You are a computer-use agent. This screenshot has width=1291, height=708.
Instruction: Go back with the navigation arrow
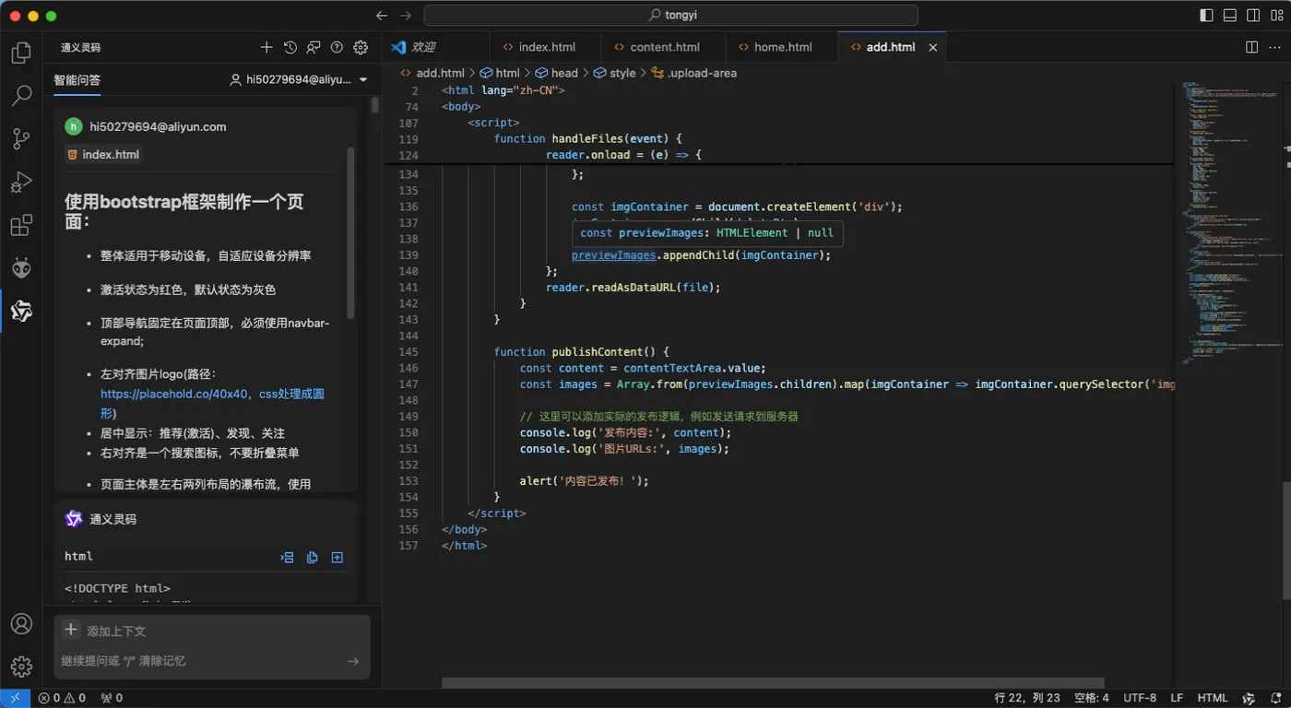point(383,16)
